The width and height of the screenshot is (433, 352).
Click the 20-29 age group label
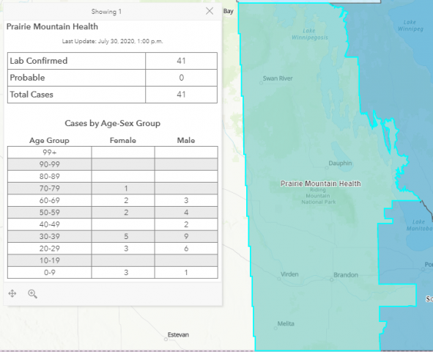pyautogui.click(x=49, y=249)
